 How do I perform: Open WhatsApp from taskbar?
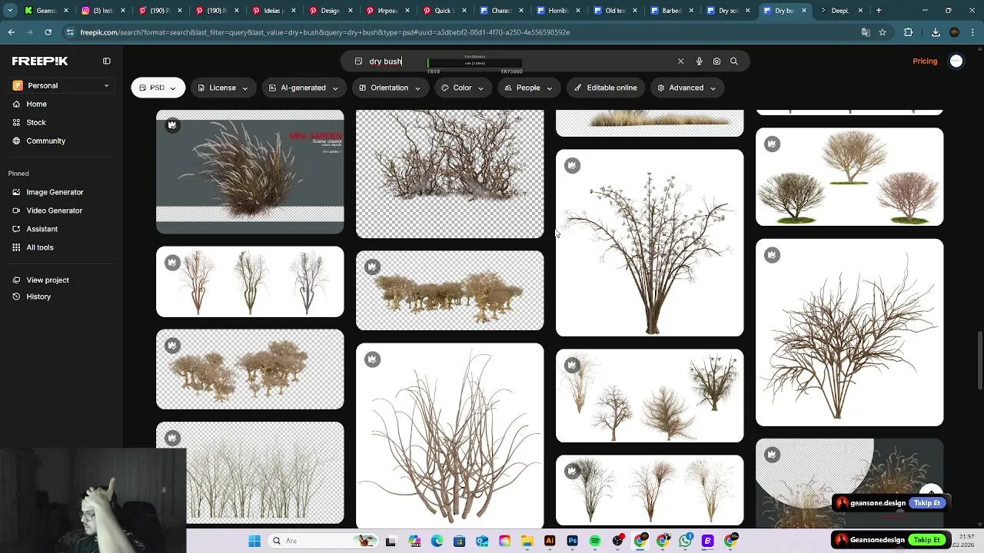coord(685,541)
